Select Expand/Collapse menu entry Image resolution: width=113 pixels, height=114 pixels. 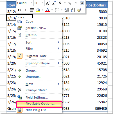click(39, 63)
